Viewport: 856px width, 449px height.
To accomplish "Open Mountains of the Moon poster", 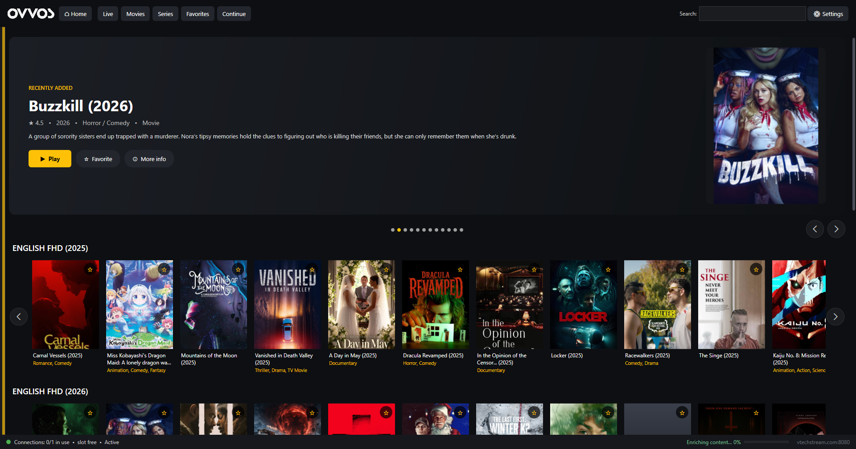I will coord(214,305).
